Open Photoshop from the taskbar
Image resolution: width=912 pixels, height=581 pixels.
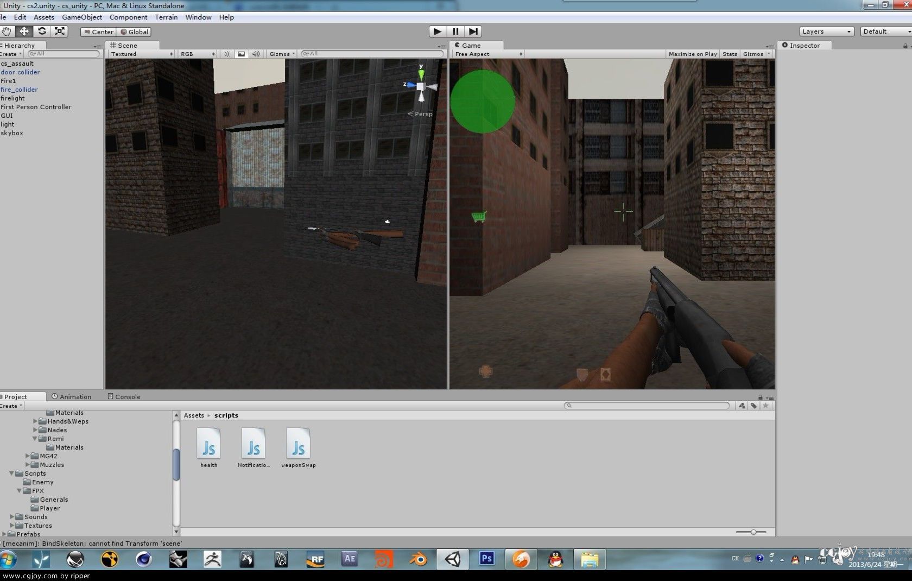487,559
